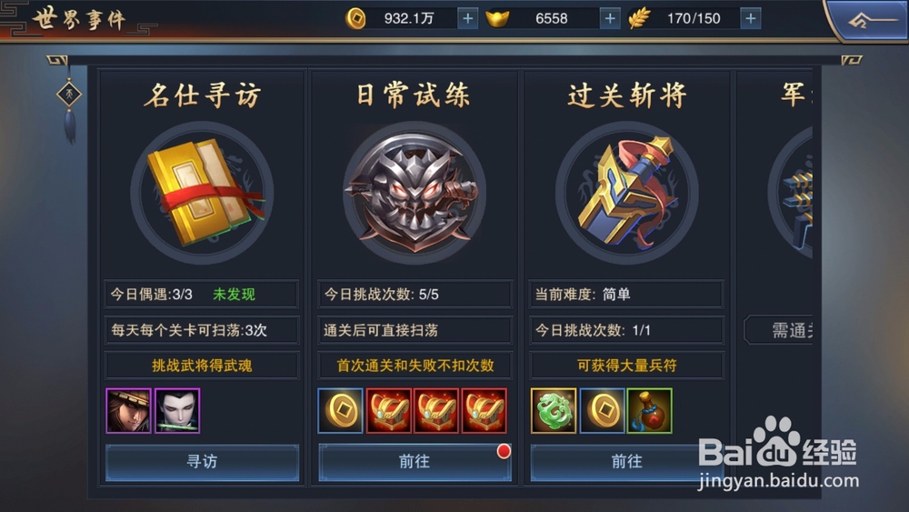Select the flute-playing hero portrait

pyautogui.click(x=177, y=410)
